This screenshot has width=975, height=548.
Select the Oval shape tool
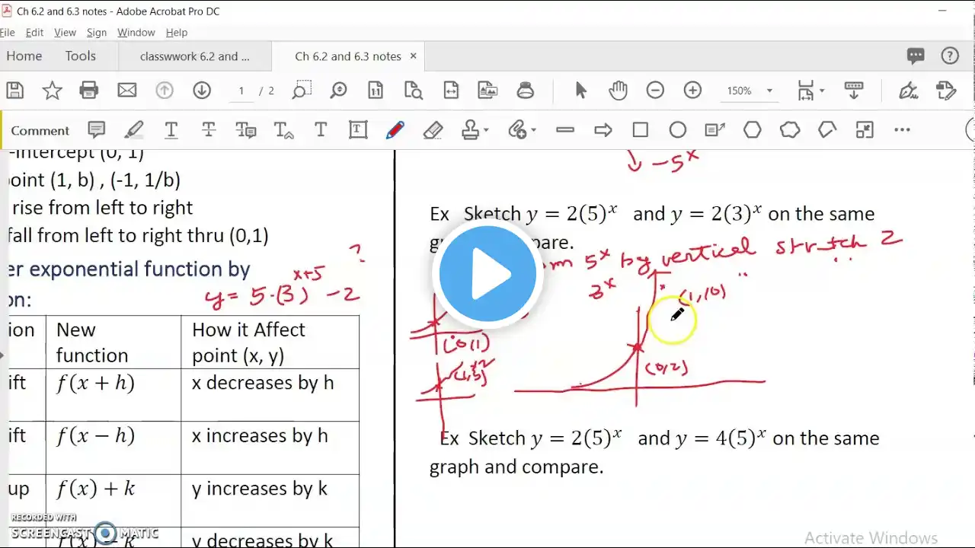(678, 130)
